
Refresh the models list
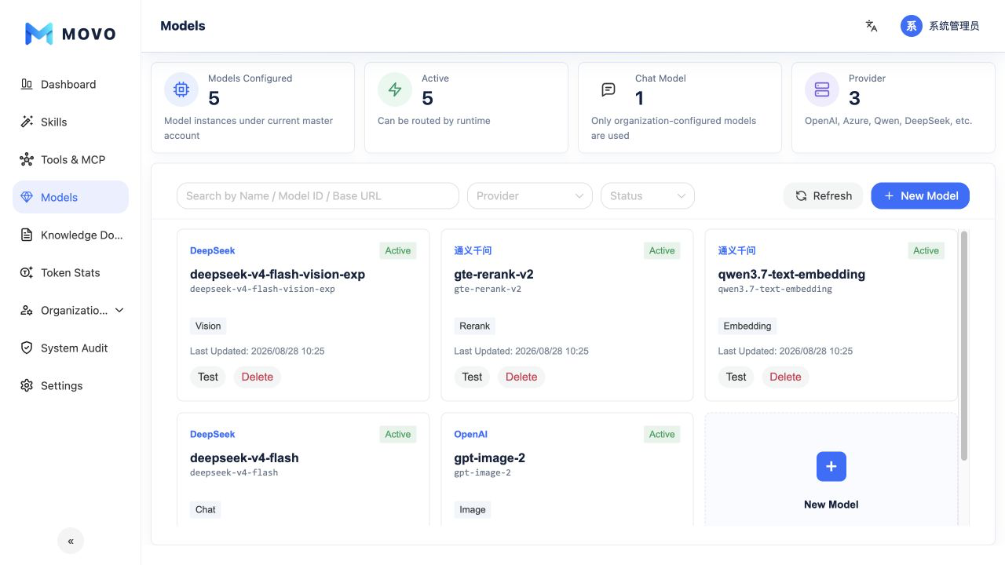[x=824, y=195]
